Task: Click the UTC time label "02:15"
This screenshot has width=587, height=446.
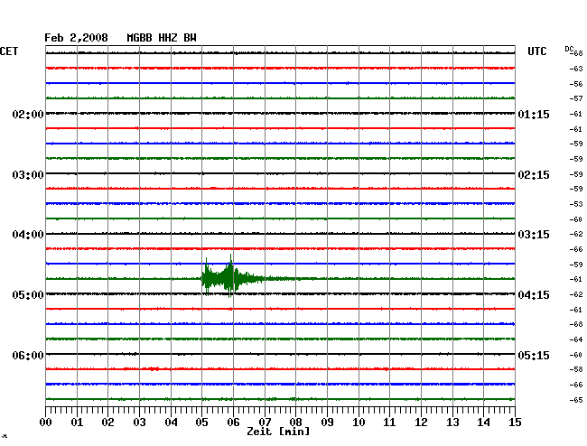Action: (x=534, y=175)
